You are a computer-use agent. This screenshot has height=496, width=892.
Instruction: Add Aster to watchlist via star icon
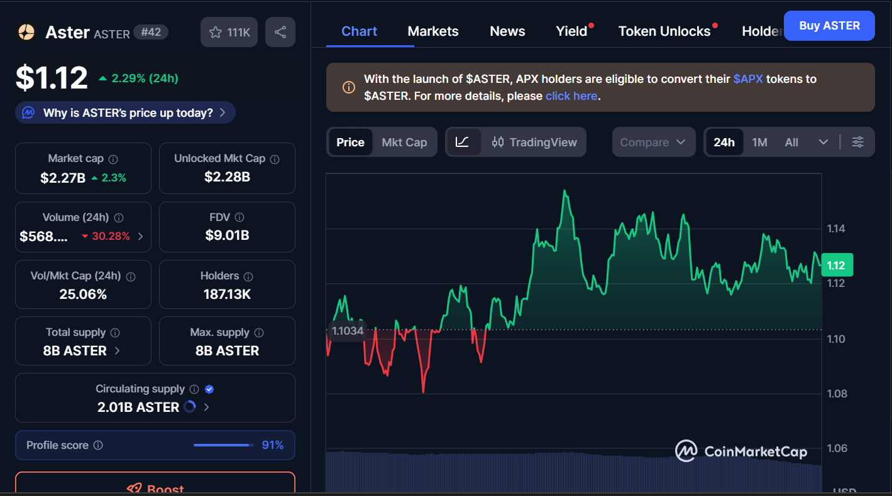(x=216, y=32)
